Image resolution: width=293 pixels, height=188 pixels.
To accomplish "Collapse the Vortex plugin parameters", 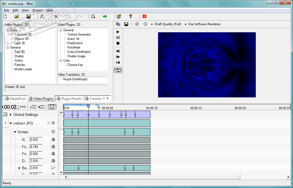I will coord(15,132).
